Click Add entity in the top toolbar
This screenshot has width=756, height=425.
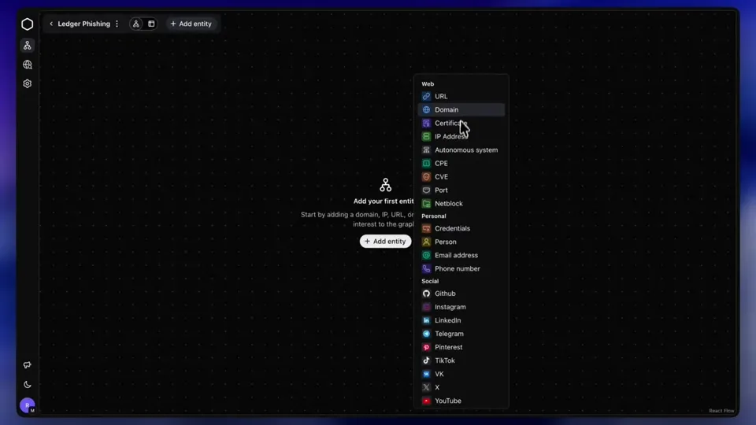click(x=191, y=24)
